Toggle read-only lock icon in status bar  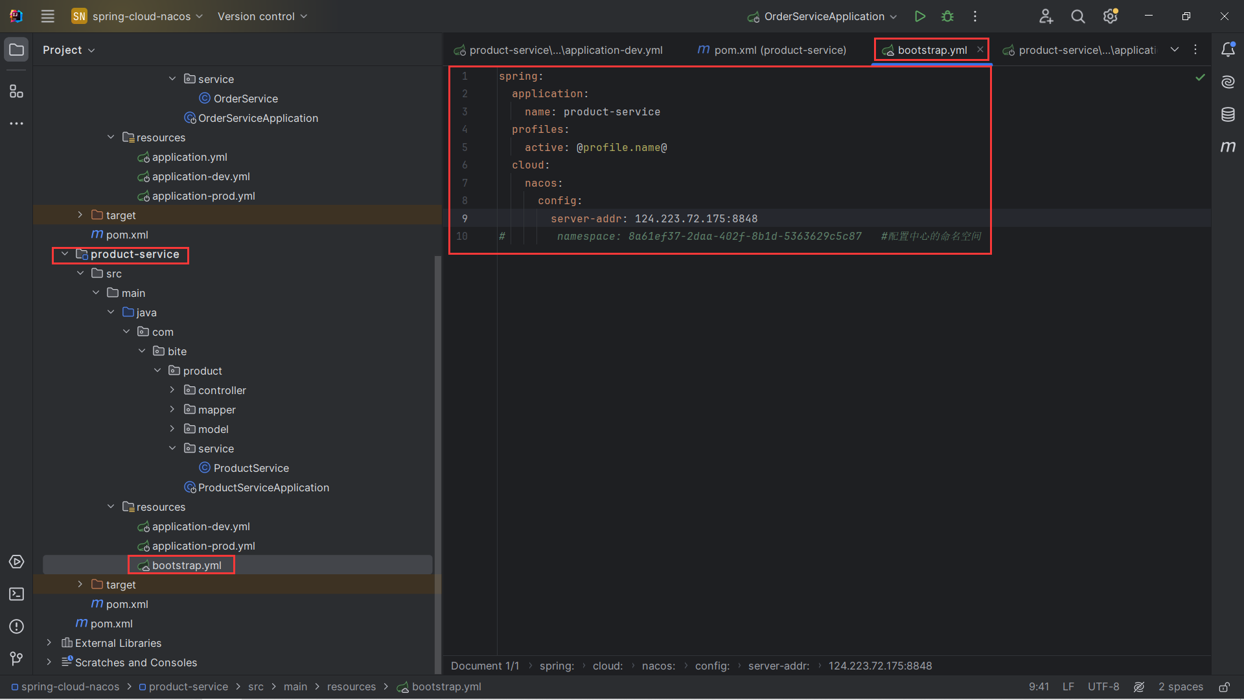1224,687
